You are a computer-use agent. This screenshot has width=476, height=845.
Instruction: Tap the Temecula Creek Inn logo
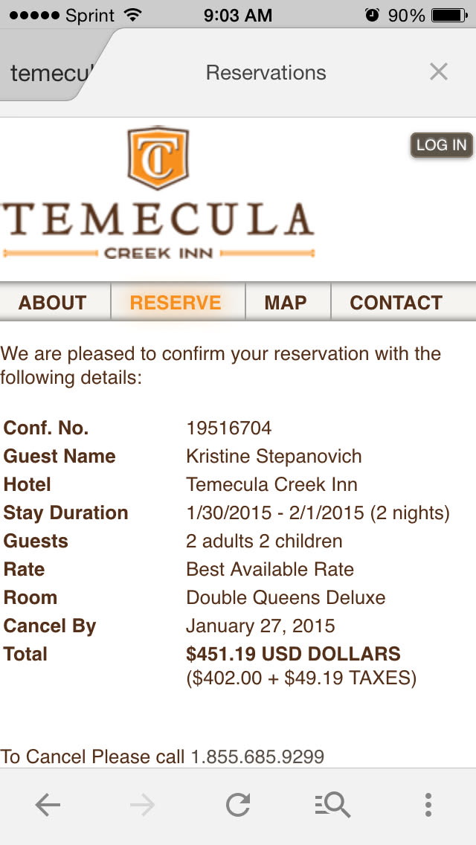pos(158,193)
